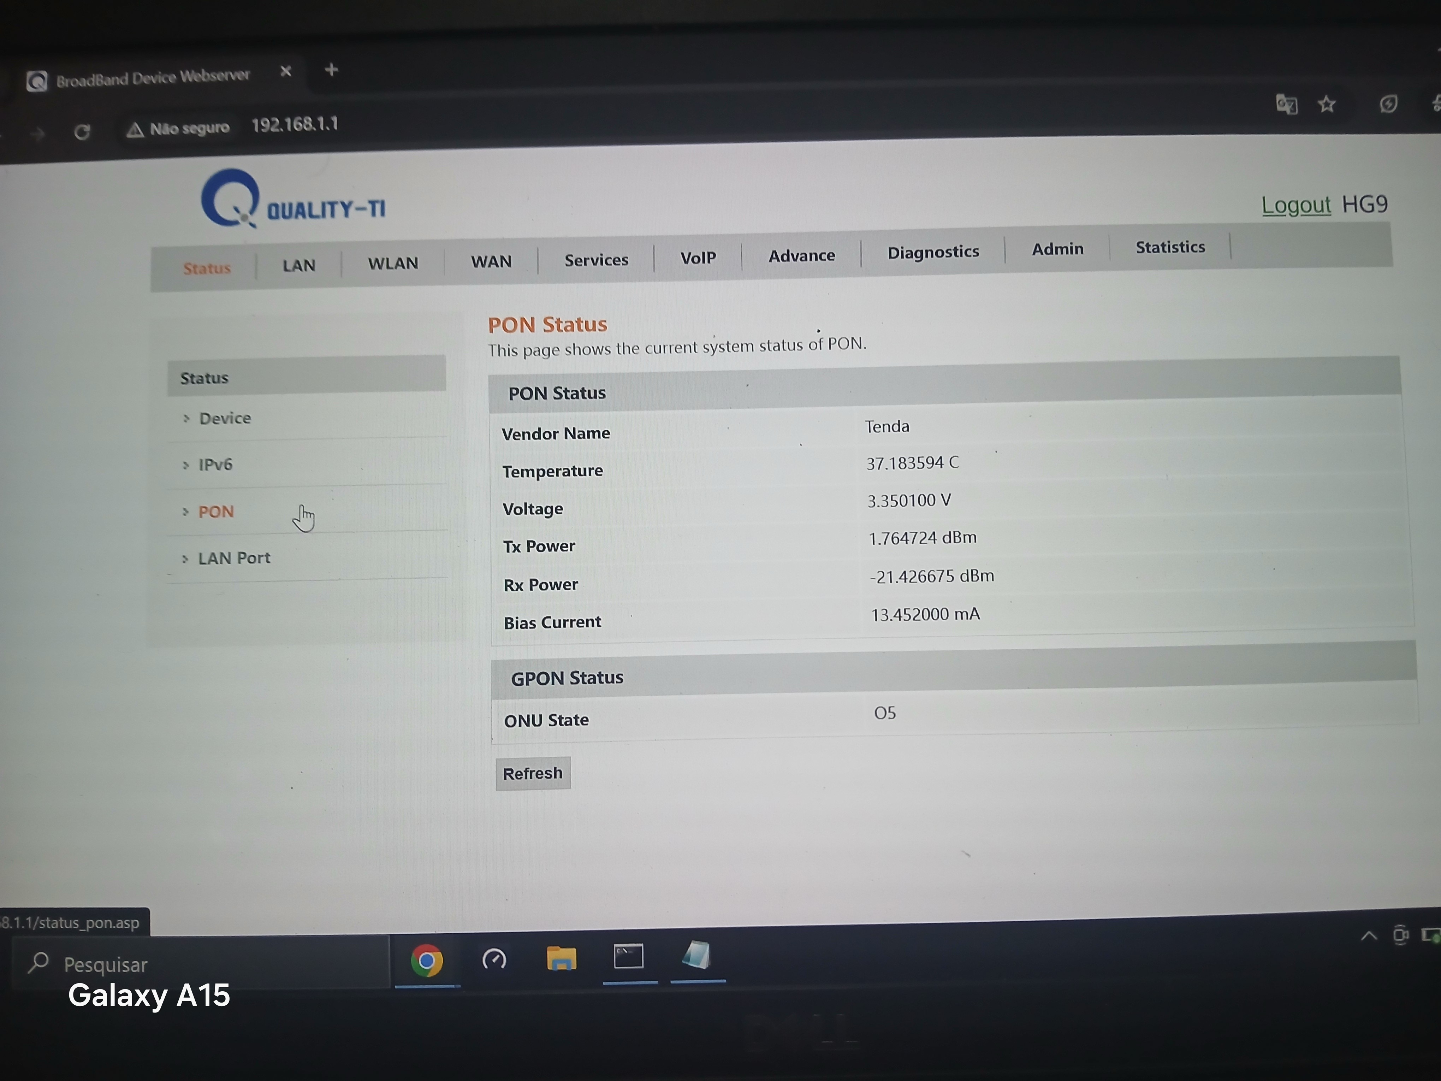Open the command prompt taskbar icon
Image resolution: width=1441 pixels, height=1081 pixels.
click(629, 957)
